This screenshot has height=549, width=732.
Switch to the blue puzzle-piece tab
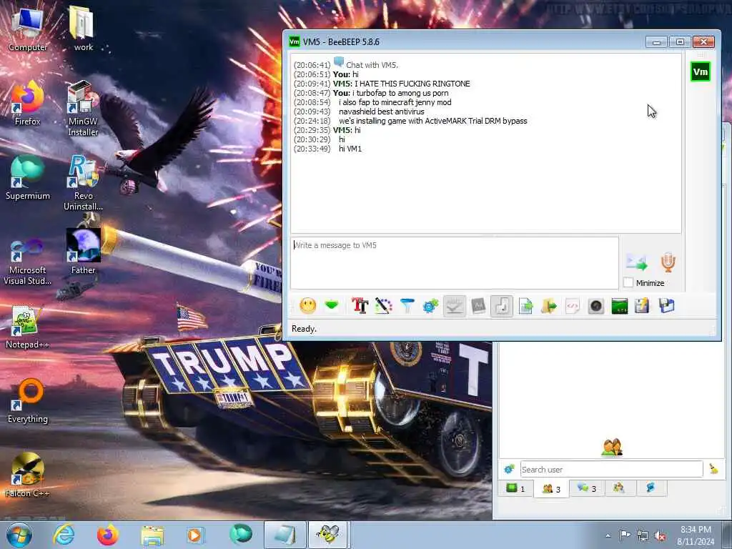point(651,488)
